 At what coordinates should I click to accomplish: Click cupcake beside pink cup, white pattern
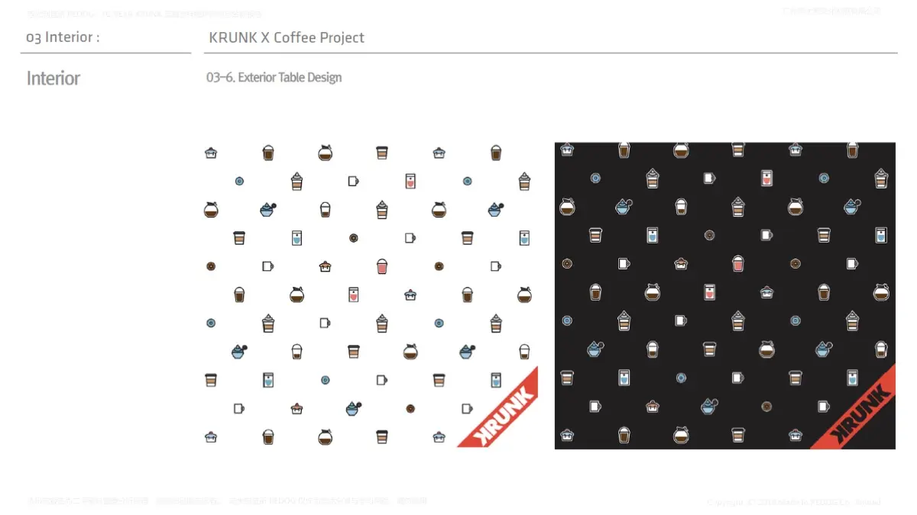[326, 266]
